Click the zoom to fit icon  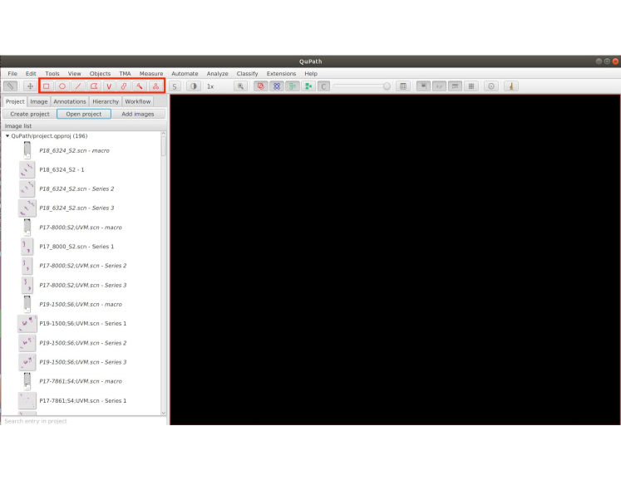click(x=240, y=86)
